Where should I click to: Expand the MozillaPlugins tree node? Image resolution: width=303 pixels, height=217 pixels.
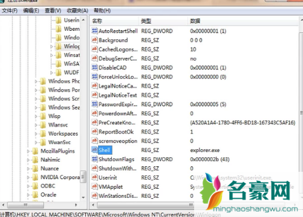click(x=28, y=151)
